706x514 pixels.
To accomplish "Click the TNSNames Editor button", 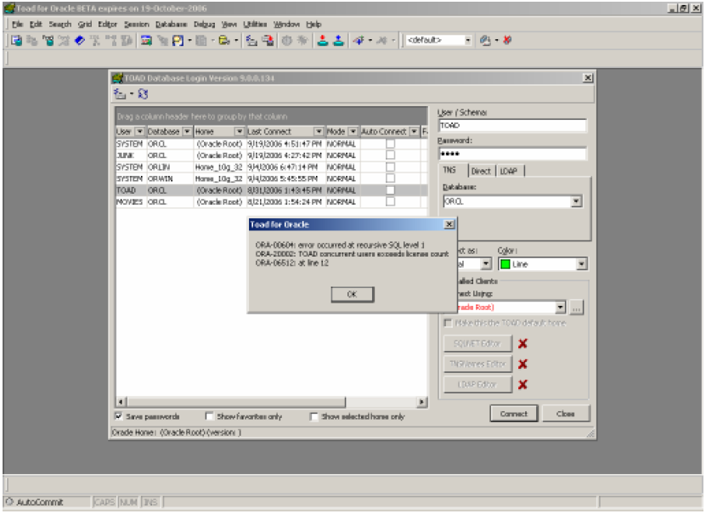I will point(477,364).
